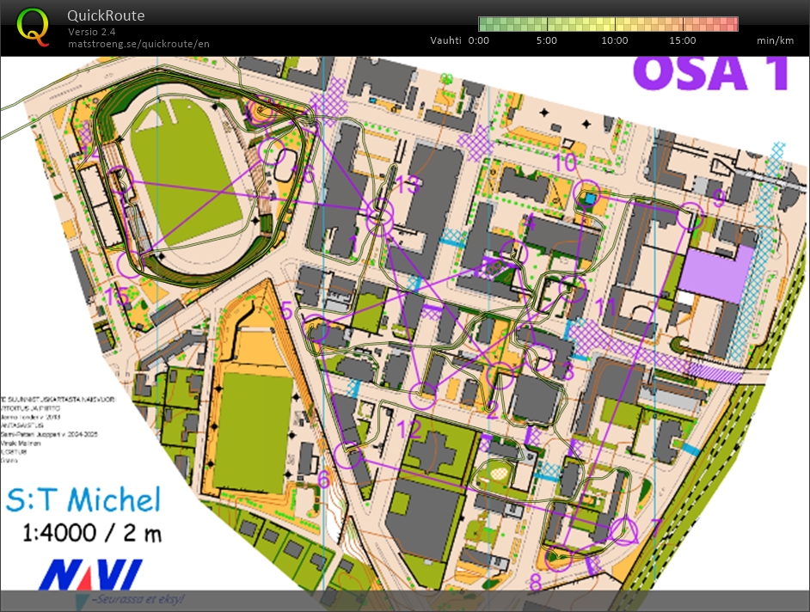The height and width of the screenshot is (612, 810).
Task: Click the QuickRoute Q logo icon
Action: 33,27
